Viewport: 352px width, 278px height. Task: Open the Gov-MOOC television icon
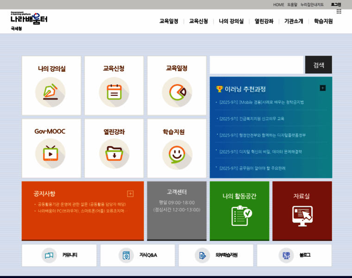50,154
